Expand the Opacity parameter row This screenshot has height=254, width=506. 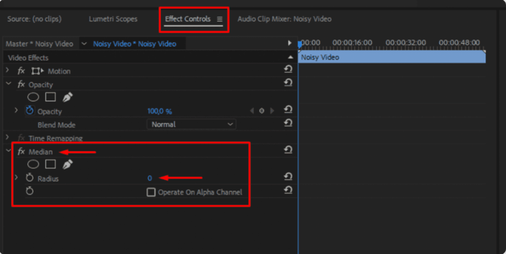click(16, 110)
